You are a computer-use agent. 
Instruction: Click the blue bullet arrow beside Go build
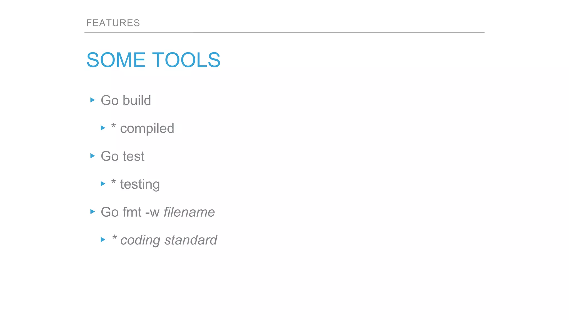93,100
